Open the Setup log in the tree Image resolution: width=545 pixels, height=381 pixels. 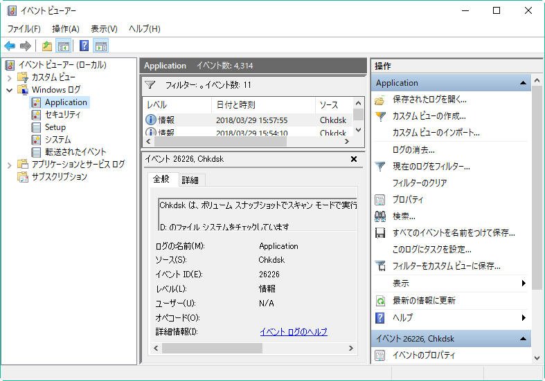tap(55, 127)
